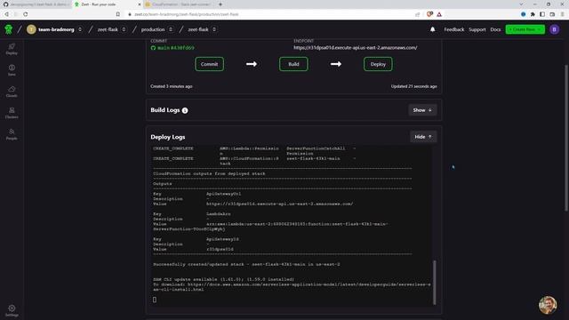Open the Zeet logo home icon

[x=8, y=29]
